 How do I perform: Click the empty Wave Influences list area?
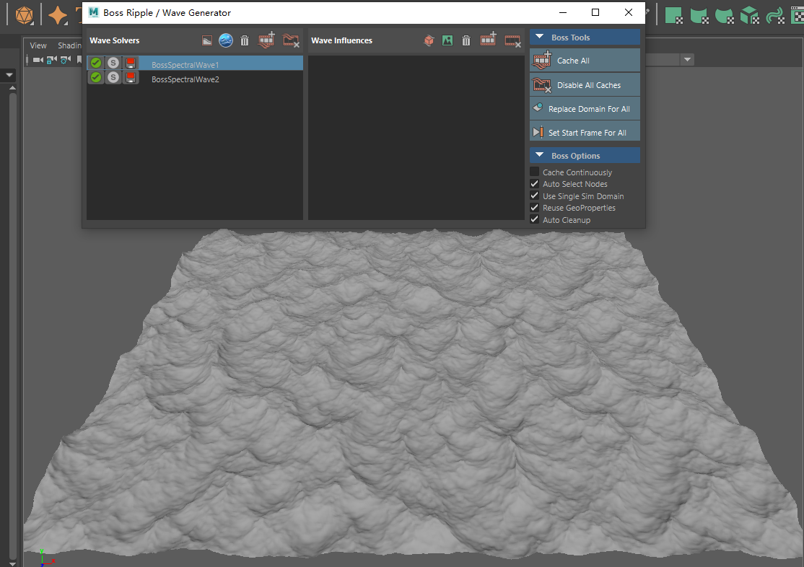[x=416, y=138]
